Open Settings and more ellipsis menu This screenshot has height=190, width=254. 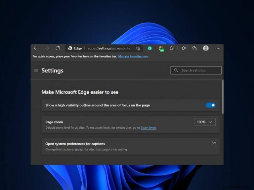(217, 48)
